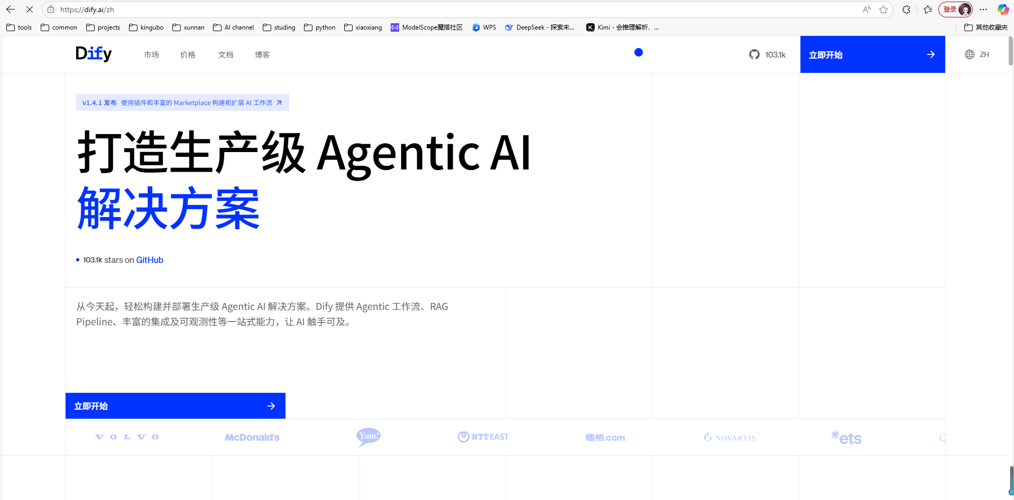Image resolution: width=1014 pixels, height=500 pixels.
Task: Click the hero section 立即开始 button
Action: 175,406
